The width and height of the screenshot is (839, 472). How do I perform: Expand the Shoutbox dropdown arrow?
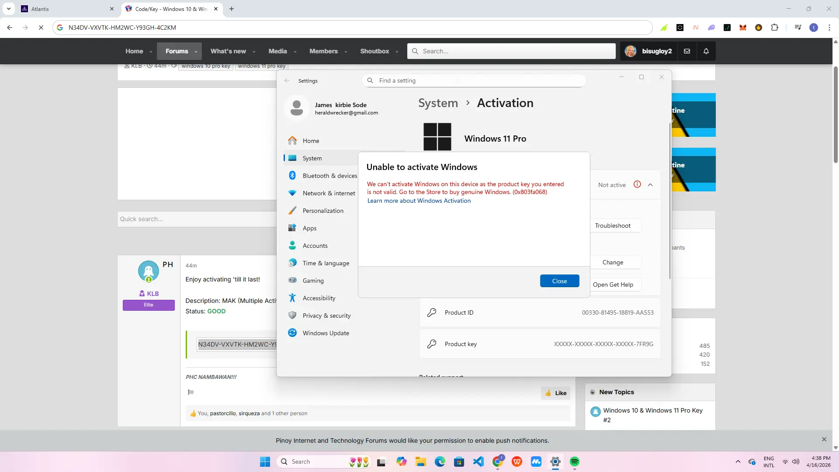pyautogui.click(x=397, y=52)
